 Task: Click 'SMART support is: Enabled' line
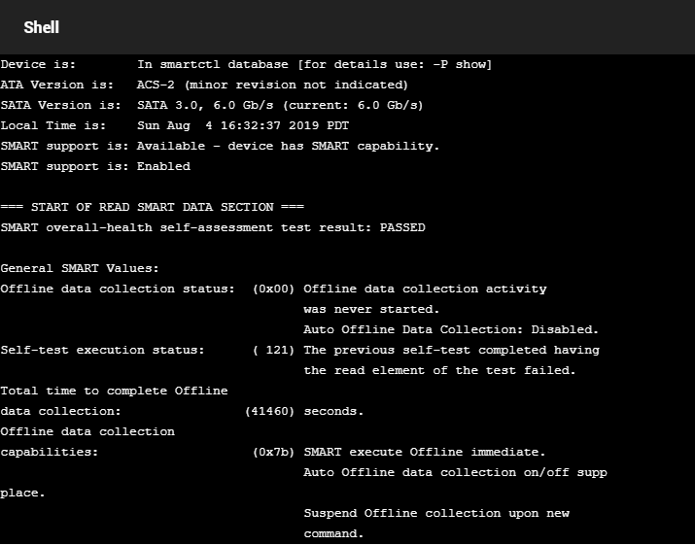pyautogui.click(x=95, y=166)
